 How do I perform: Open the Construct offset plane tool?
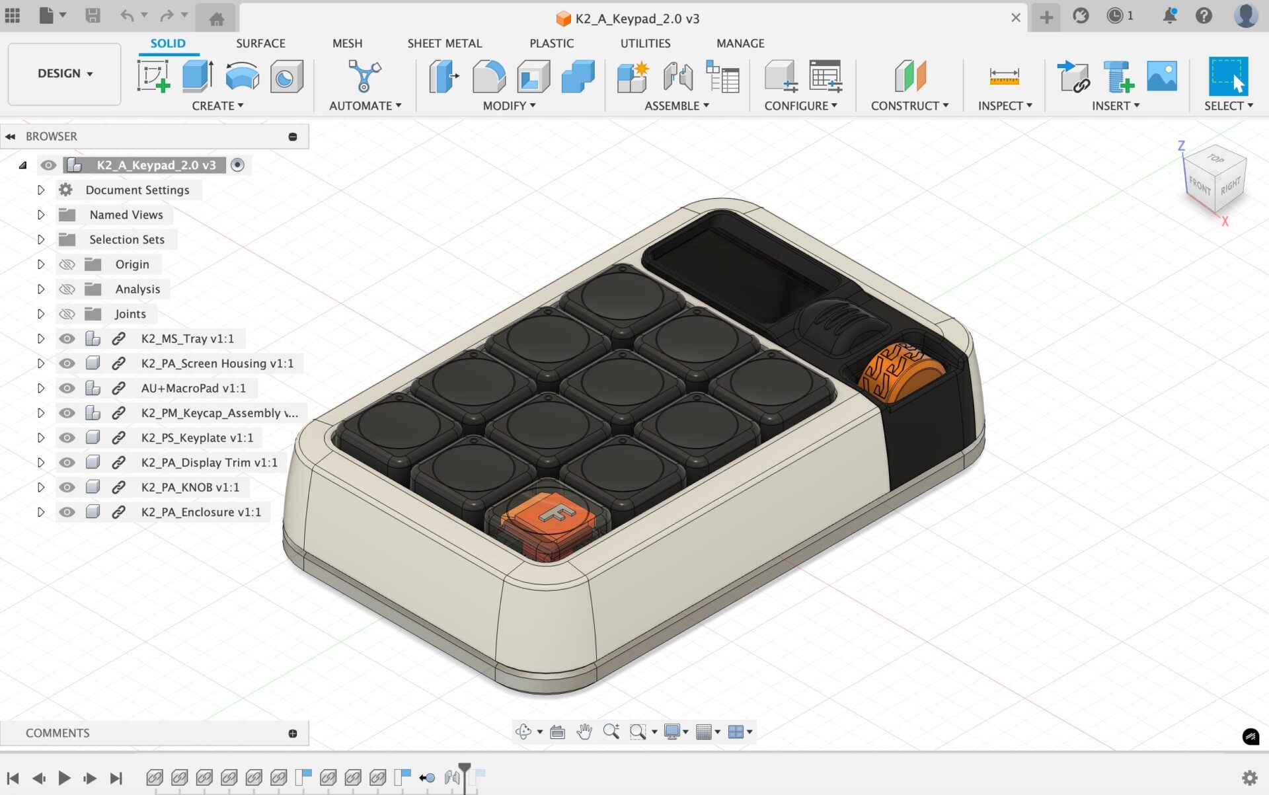pyautogui.click(x=910, y=76)
